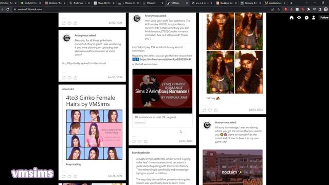Open the Ginko hairs preview image

[94, 135]
